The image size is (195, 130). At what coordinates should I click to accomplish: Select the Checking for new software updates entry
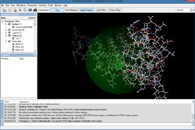[x=97, y=118]
